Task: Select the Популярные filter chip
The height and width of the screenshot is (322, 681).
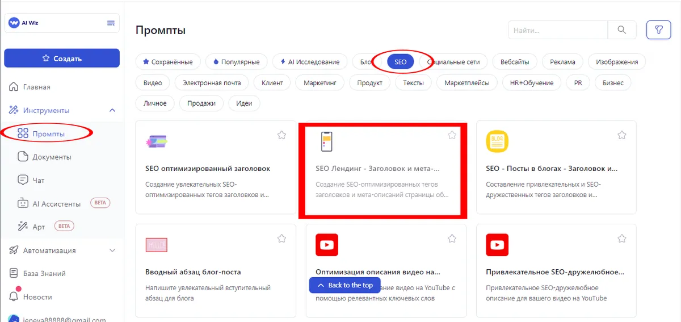Action: click(236, 62)
